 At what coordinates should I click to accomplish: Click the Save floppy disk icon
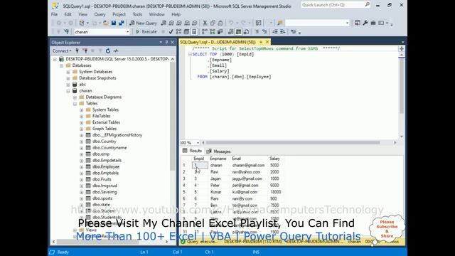[114, 23]
